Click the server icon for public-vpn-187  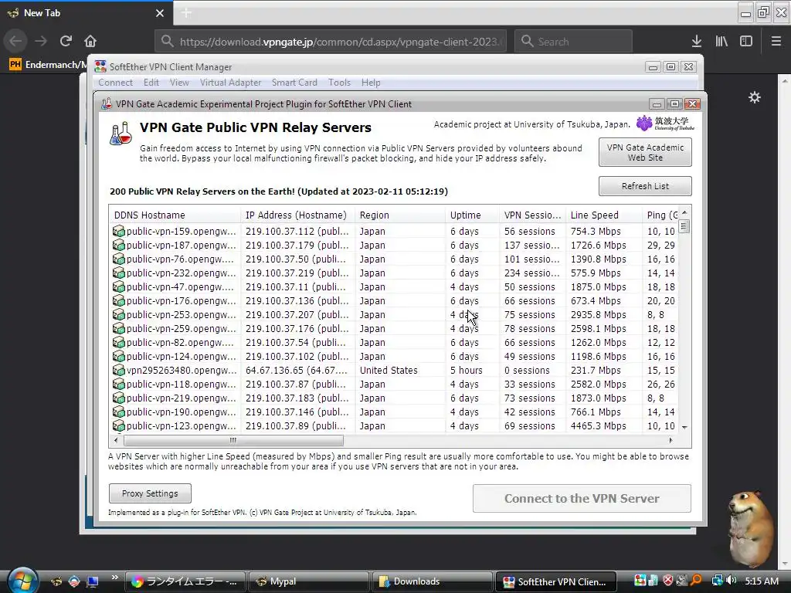[x=118, y=245]
